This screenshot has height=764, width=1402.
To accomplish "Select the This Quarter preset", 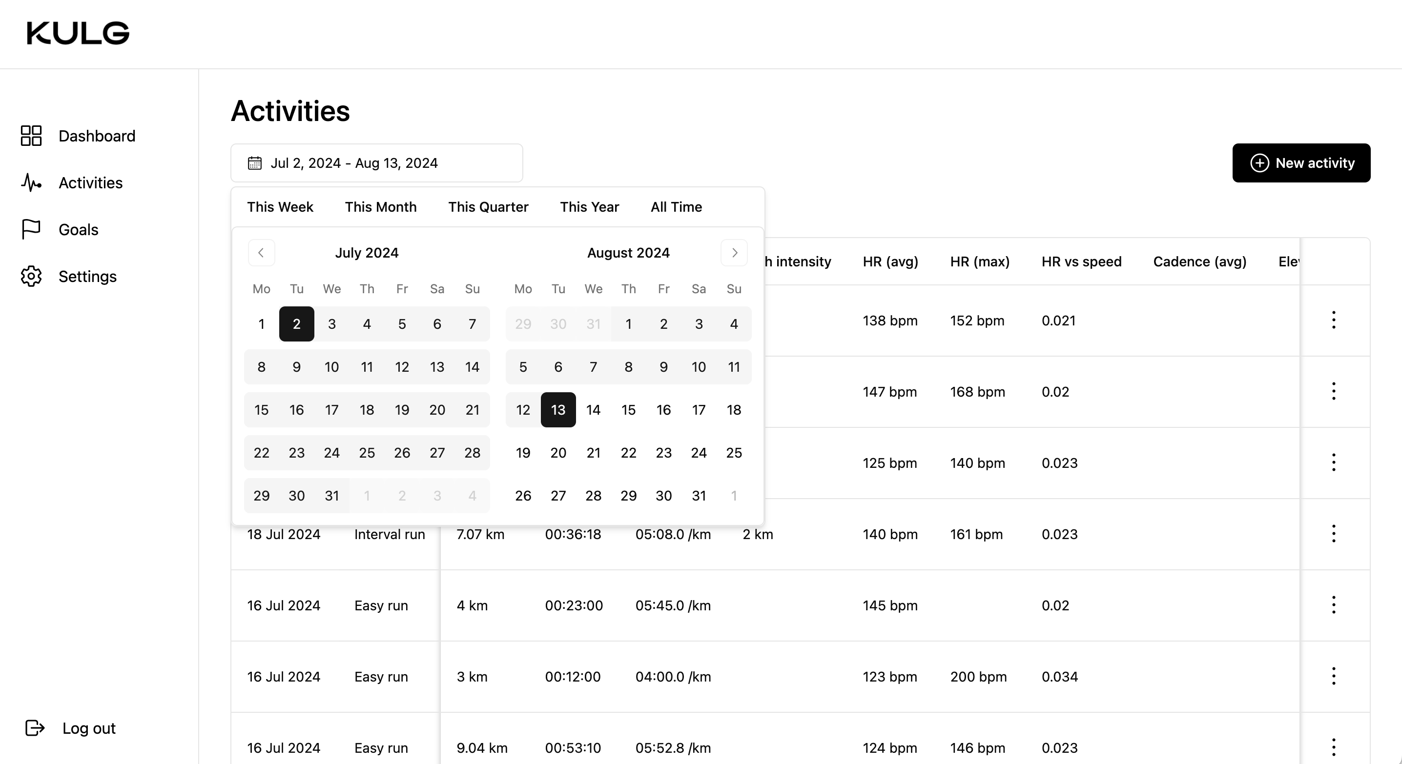I will click(488, 207).
